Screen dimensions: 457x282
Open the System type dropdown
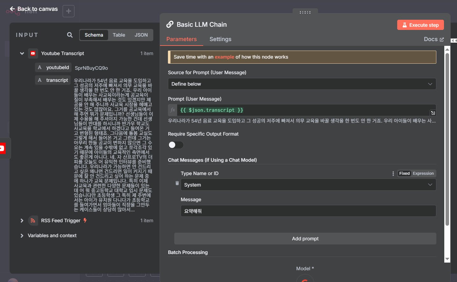308,185
